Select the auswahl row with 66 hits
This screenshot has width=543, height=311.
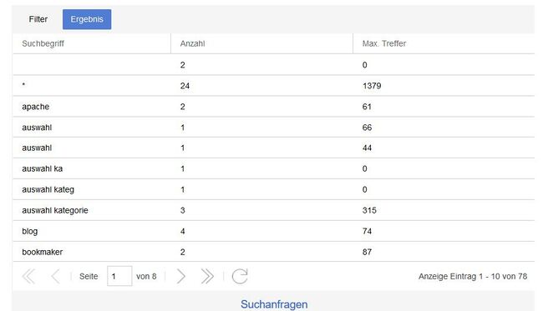(x=273, y=128)
